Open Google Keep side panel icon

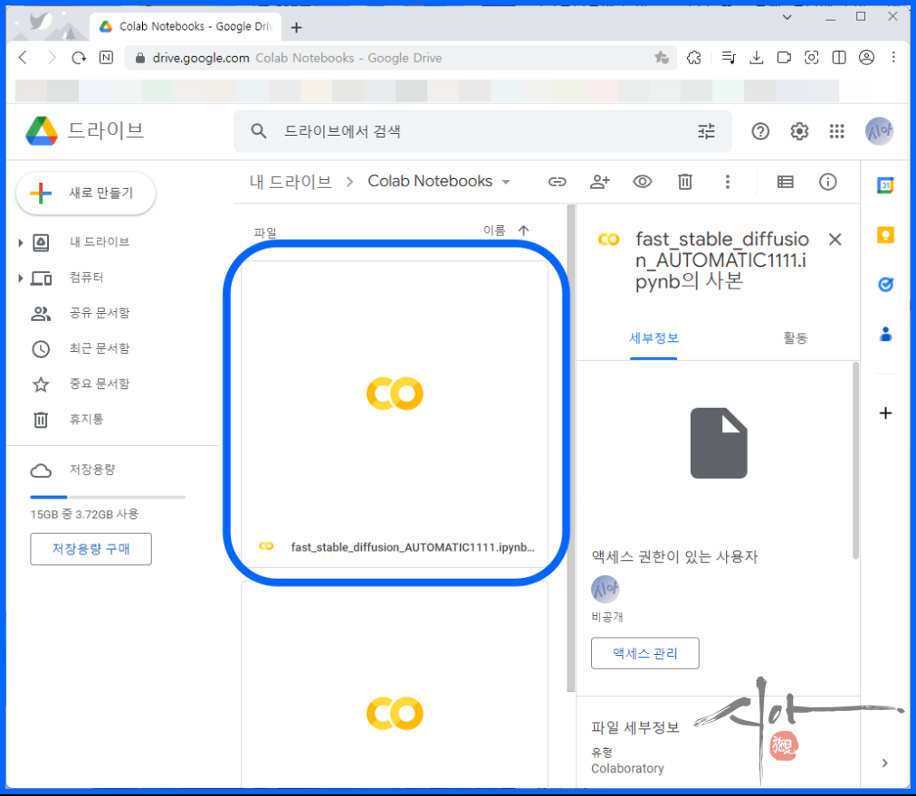click(885, 235)
